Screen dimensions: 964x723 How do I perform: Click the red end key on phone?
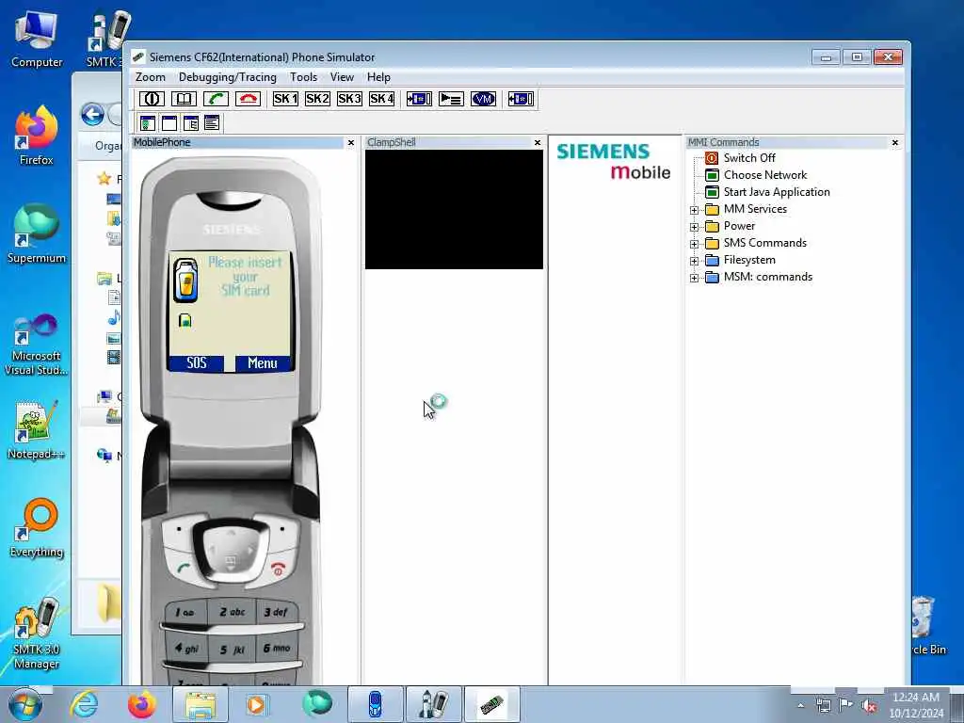(278, 570)
